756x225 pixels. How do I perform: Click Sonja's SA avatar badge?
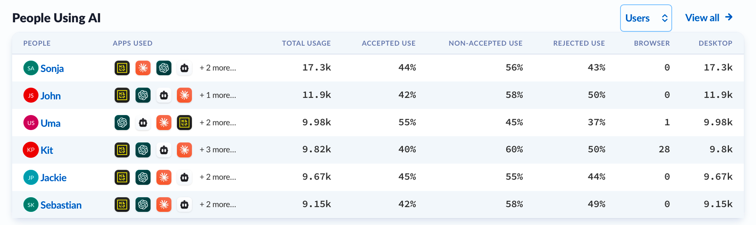pyautogui.click(x=31, y=68)
